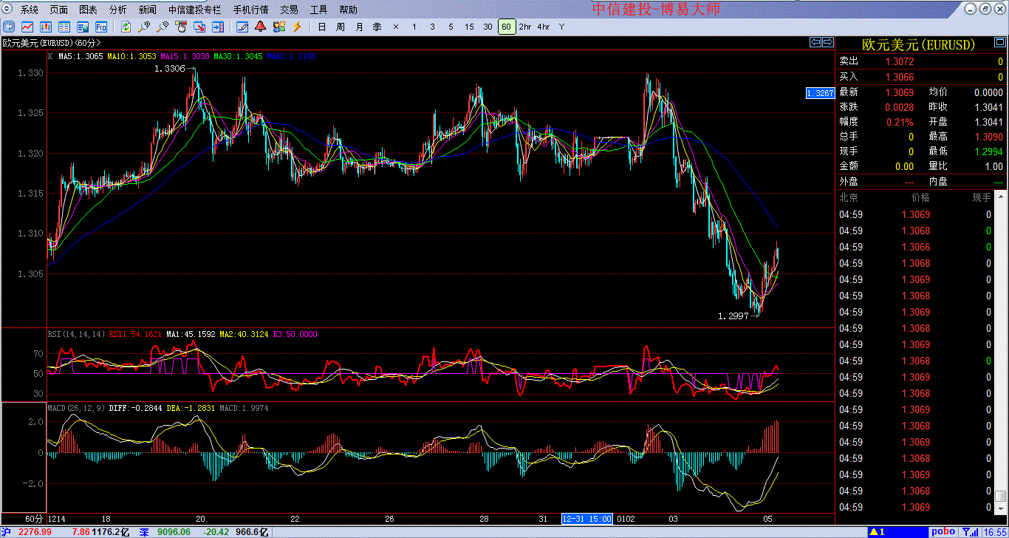Go to next symbol with right arrow
The image size is (1009, 538).
point(828,42)
